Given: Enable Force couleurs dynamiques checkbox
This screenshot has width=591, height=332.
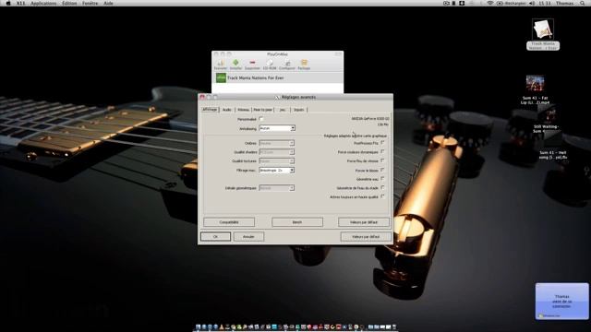Looking at the screenshot, I should pyautogui.click(x=382, y=151).
